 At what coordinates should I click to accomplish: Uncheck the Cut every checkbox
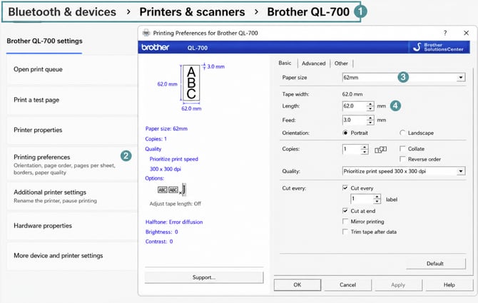pyautogui.click(x=345, y=188)
